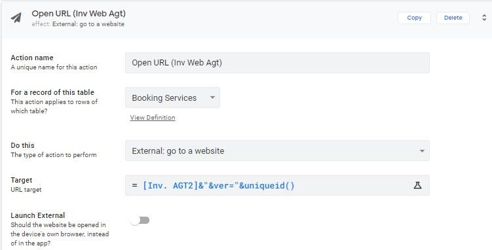Select the header title Open URL (Inv Web Agt)
This screenshot has height=250, width=492.
(x=79, y=14)
